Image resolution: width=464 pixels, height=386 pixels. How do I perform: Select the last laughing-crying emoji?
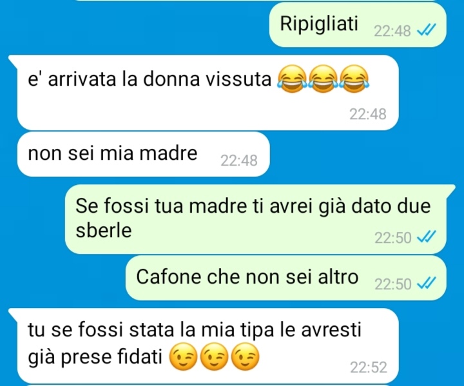(354, 79)
